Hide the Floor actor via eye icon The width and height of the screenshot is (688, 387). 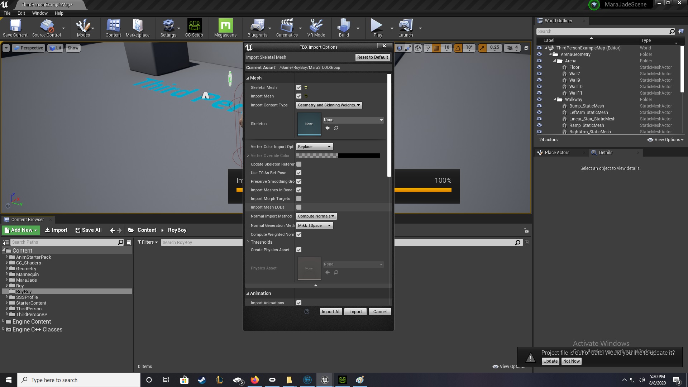539,67
